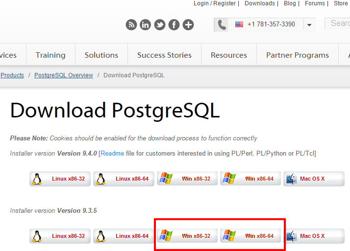Download Version 9.3.5 Win x86-32 installer
This screenshot has width=350, height=251.
(x=187, y=236)
